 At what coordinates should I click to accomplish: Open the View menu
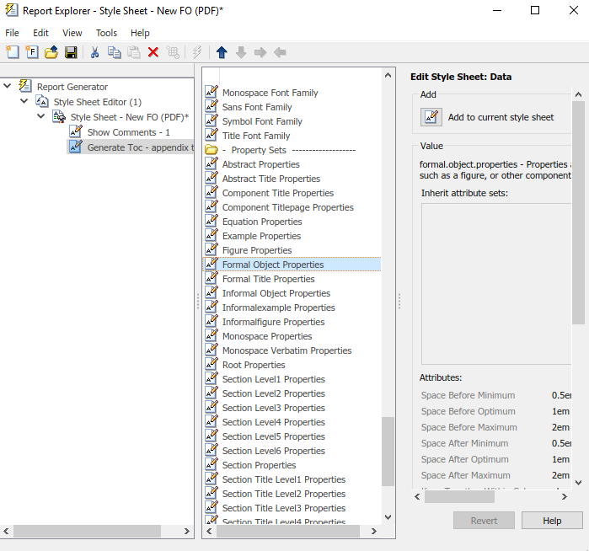pyautogui.click(x=72, y=33)
